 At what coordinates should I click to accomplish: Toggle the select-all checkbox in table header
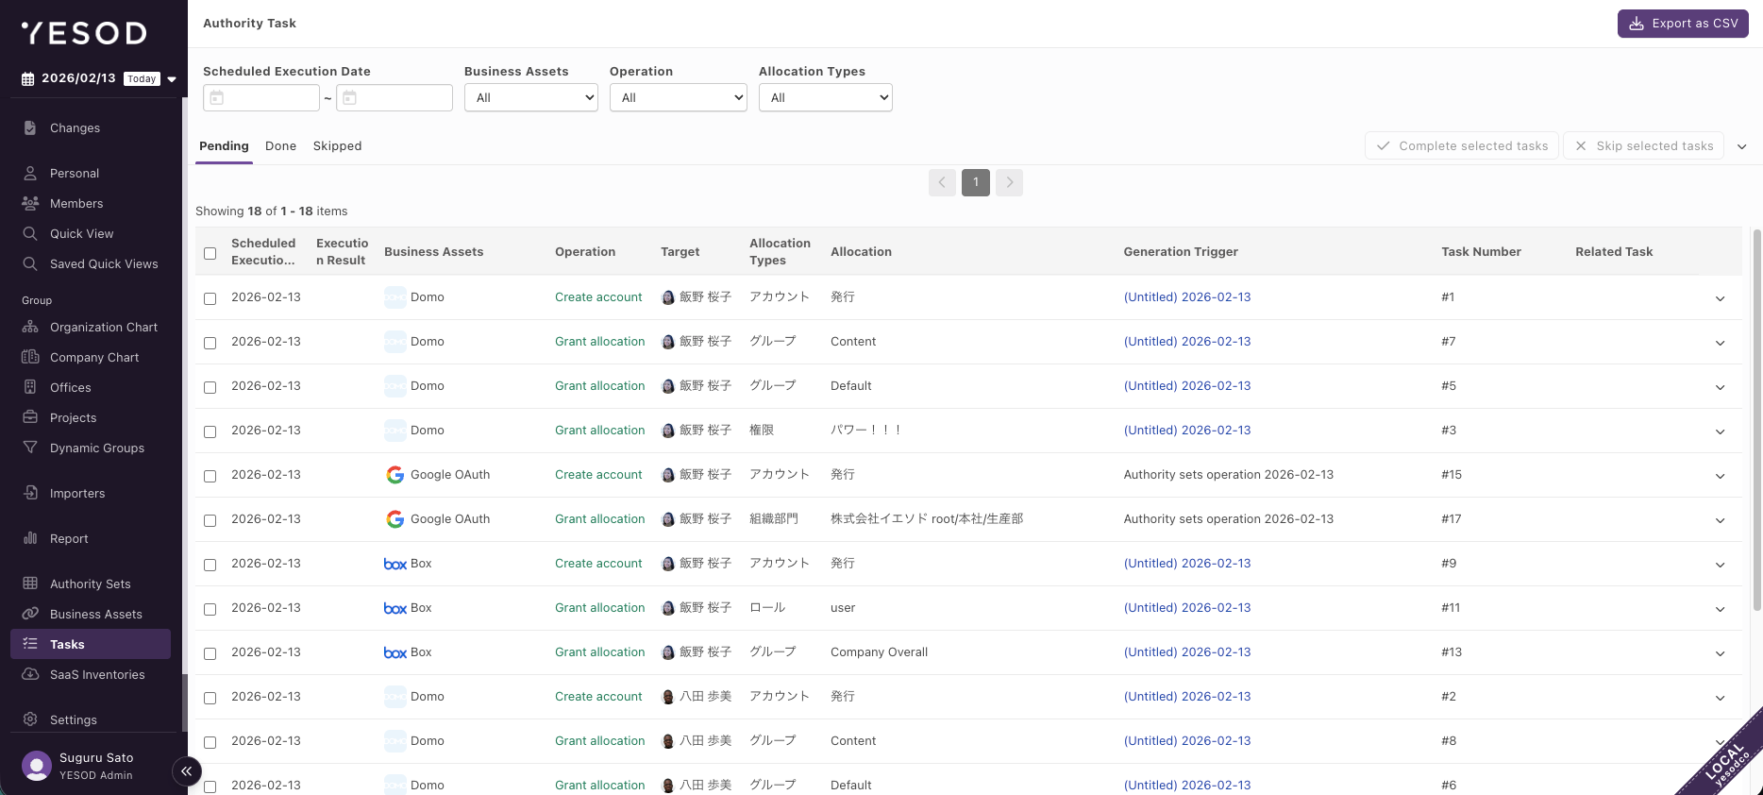point(210,253)
